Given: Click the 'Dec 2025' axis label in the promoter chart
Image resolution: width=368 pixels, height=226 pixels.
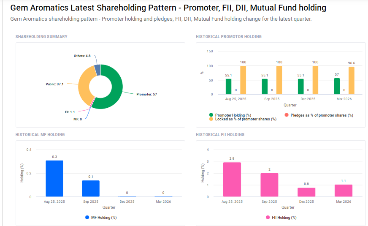Looking at the screenshot, I should [308, 99].
